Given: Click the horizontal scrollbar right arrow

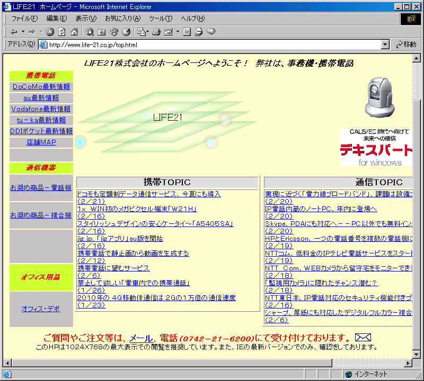Looking at the screenshot, I should 408,363.
